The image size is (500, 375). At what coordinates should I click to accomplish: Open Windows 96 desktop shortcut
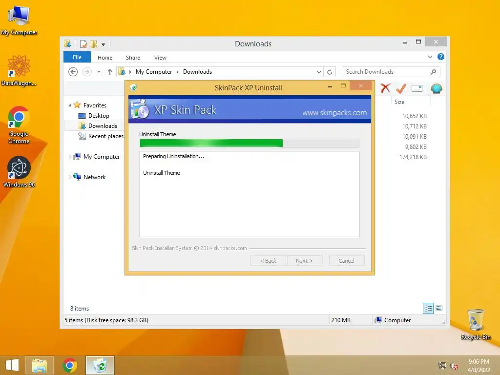(x=19, y=172)
